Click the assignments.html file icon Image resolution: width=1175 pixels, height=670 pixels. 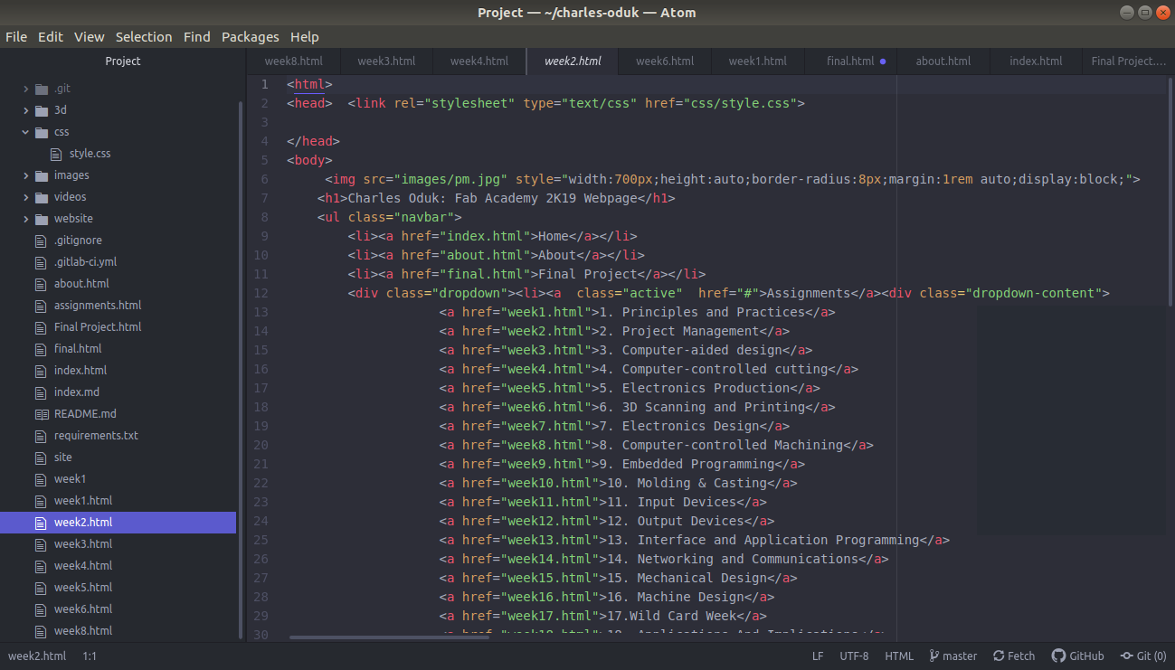(x=40, y=306)
